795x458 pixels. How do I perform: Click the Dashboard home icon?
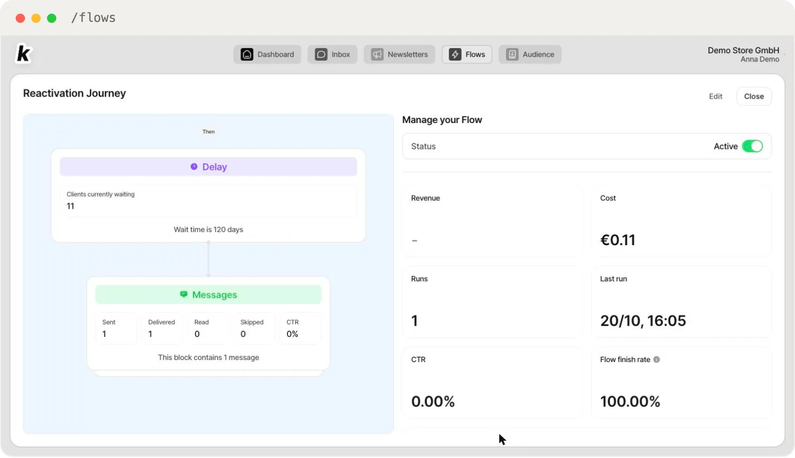coord(247,54)
